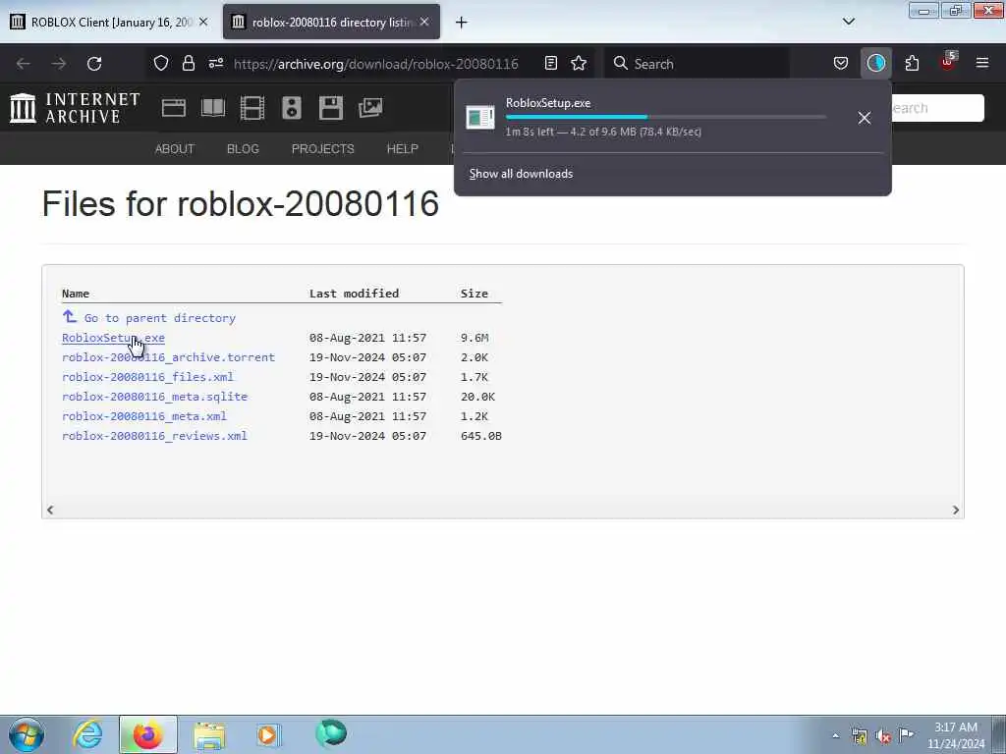Open the Software floppy disk icon
Viewport: 1006px width, 754px height.
coord(331,108)
